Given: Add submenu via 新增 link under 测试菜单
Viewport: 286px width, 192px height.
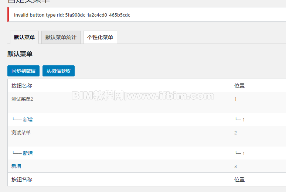Looking at the screenshot, I should click(x=28, y=153).
